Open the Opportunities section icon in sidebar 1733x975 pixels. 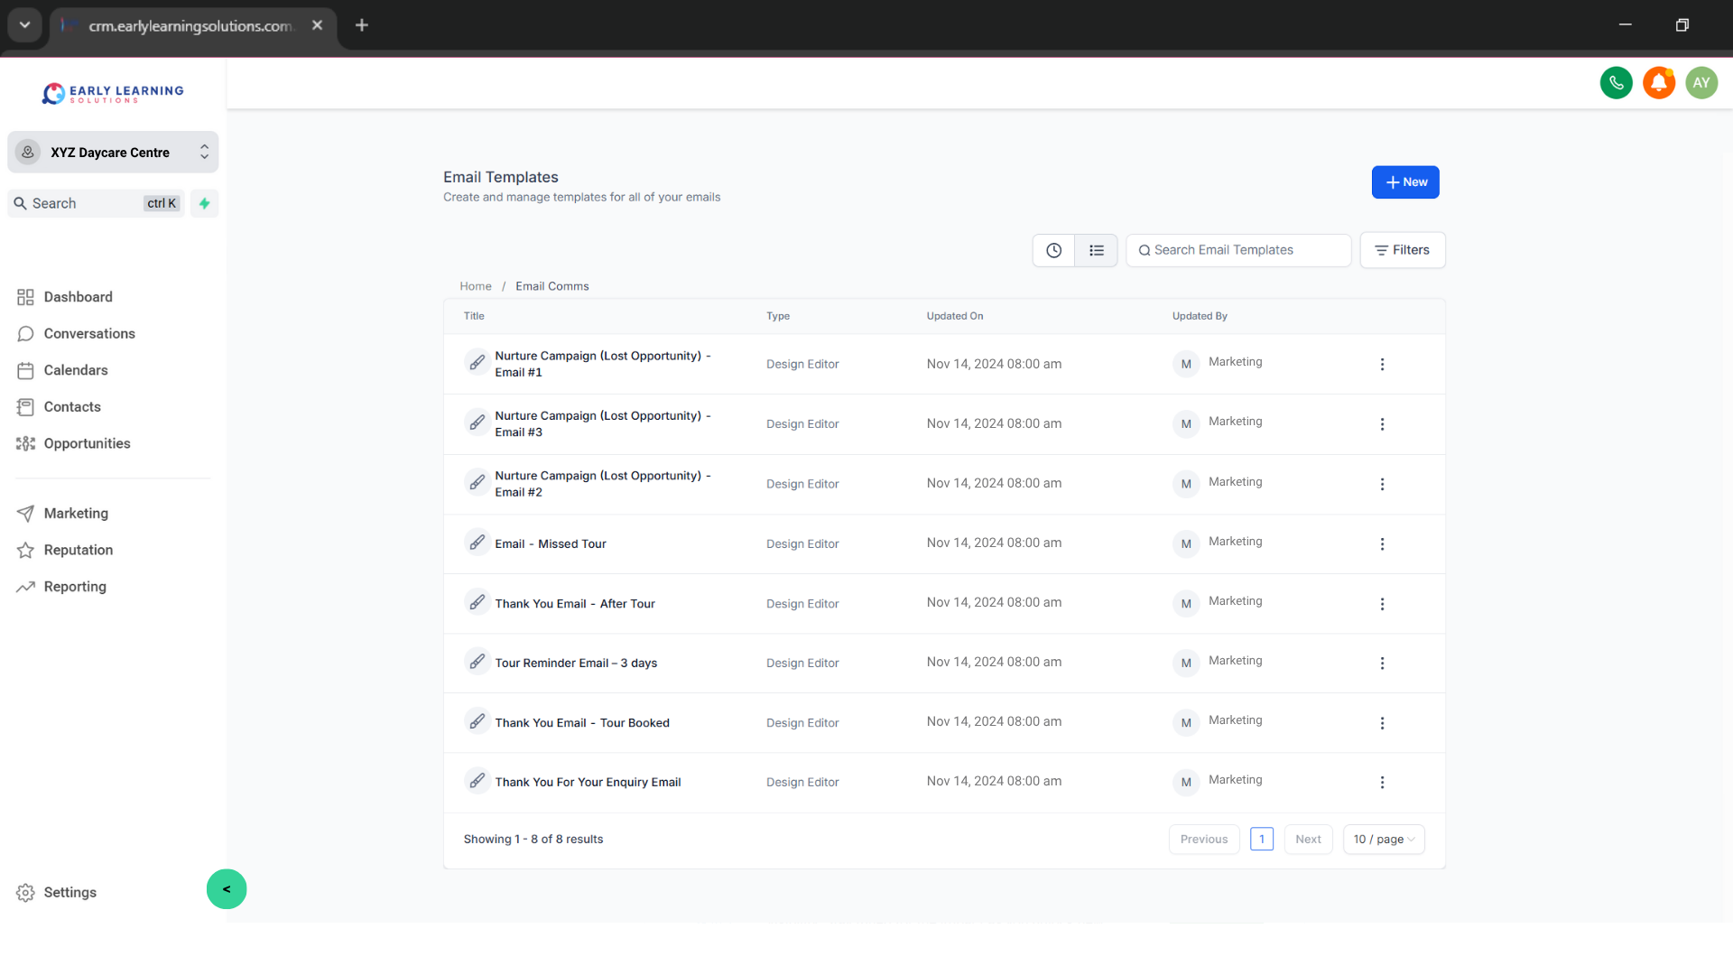[x=24, y=443]
